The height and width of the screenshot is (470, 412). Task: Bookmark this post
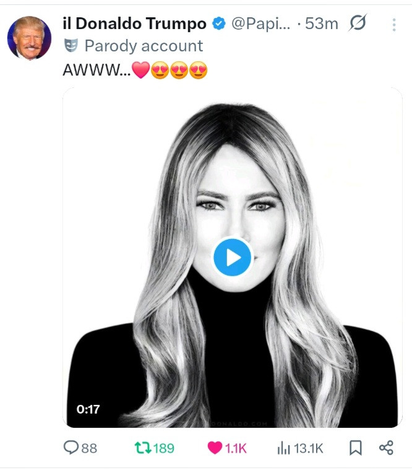tap(355, 448)
